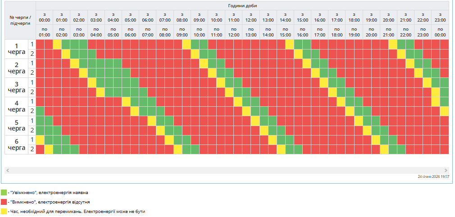The height and width of the screenshot is (217, 455).
Task: Click the "24 січня 2026 19:57" timestamp
Action: point(433,177)
